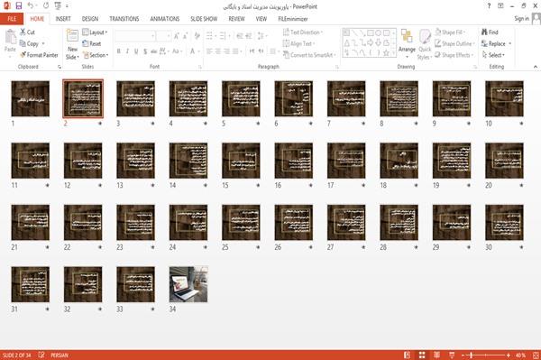
Task: Click zoom in plus button
Action: pos(509,355)
